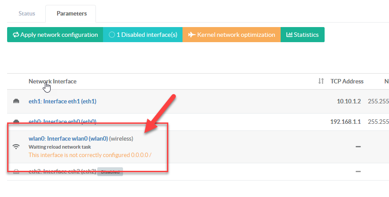The image size is (389, 197).
Task: Open the eth1: Interface eth1 link
Action: (62, 101)
